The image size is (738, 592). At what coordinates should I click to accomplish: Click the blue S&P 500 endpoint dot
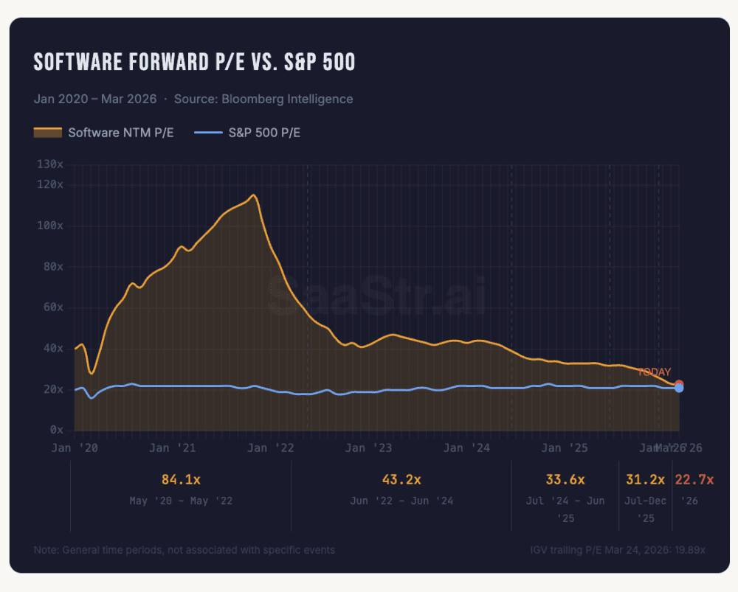[679, 389]
